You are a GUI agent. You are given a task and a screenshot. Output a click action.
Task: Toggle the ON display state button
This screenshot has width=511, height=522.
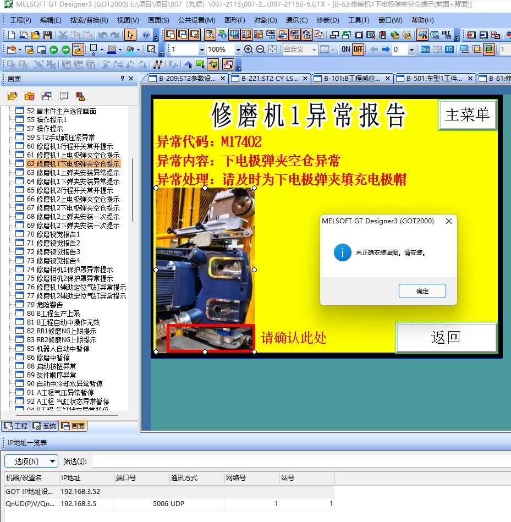click(345, 50)
